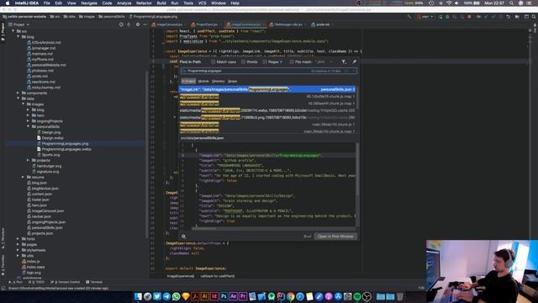Open the File menu
This screenshot has height=303, width=538.
coord(47,3)
